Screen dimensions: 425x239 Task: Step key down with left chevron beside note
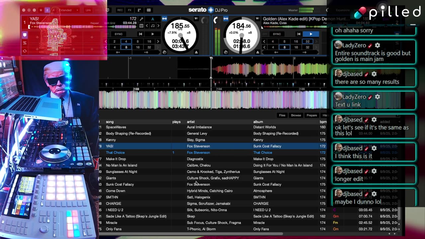147,26
